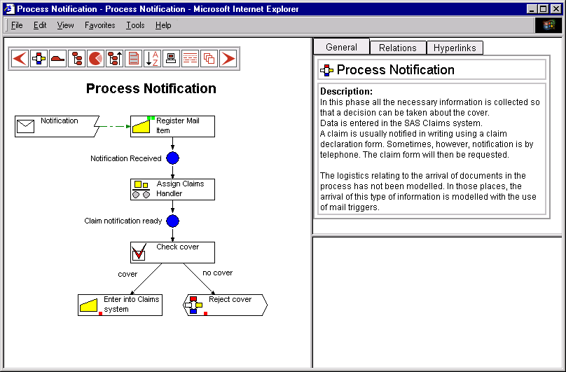
Task: Select the Register Mail Item node
Action: click(x=172, y=126)
